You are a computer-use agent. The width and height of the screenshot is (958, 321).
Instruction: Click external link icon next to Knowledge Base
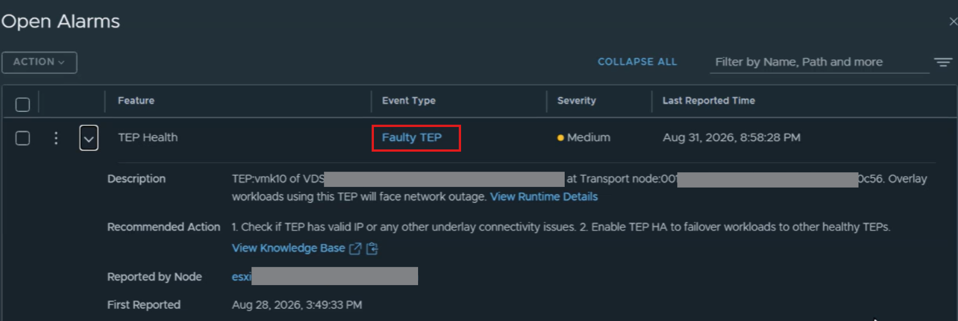tap(355, 249)
